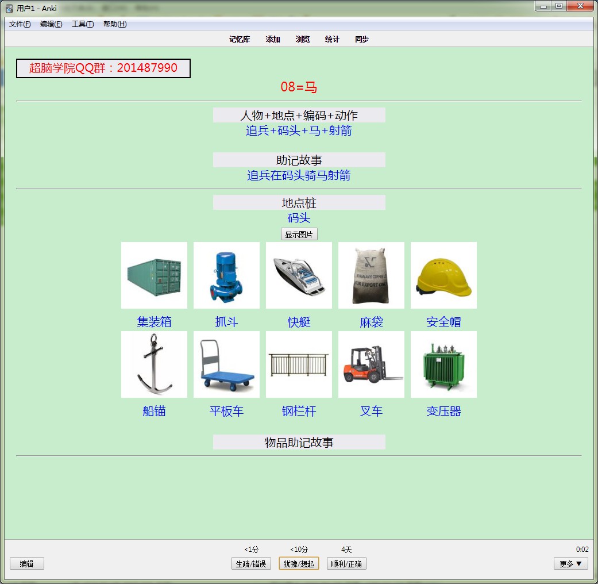Screen dimensions: 598x584
Task: Click the 人物+地点+编码+动作 header
Action: (x=299, y=115)
